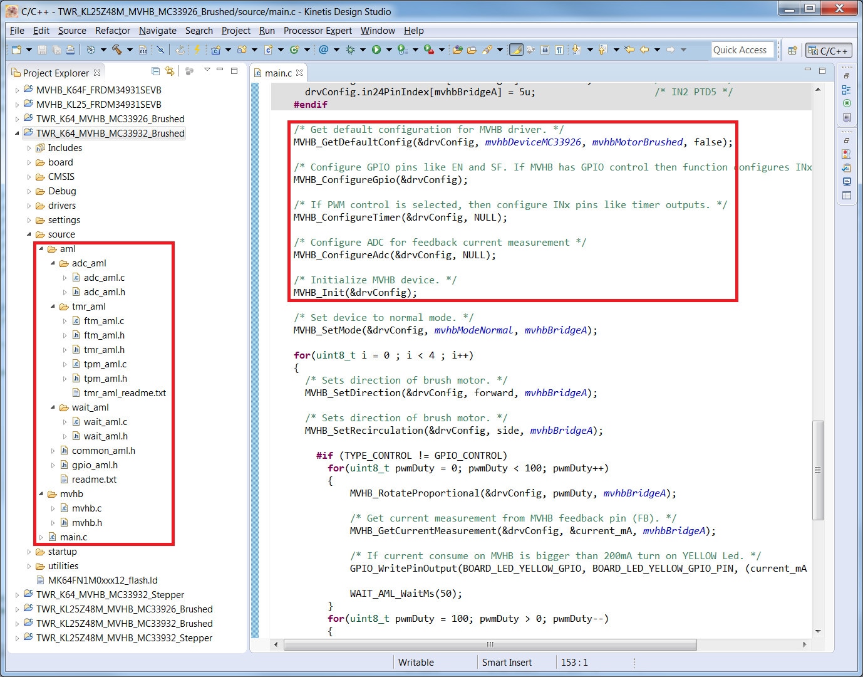The image size is (863, 677).
Task: Expand the TWR_K64_MVHB_MC33932_Stepper project
Action: 18,595
